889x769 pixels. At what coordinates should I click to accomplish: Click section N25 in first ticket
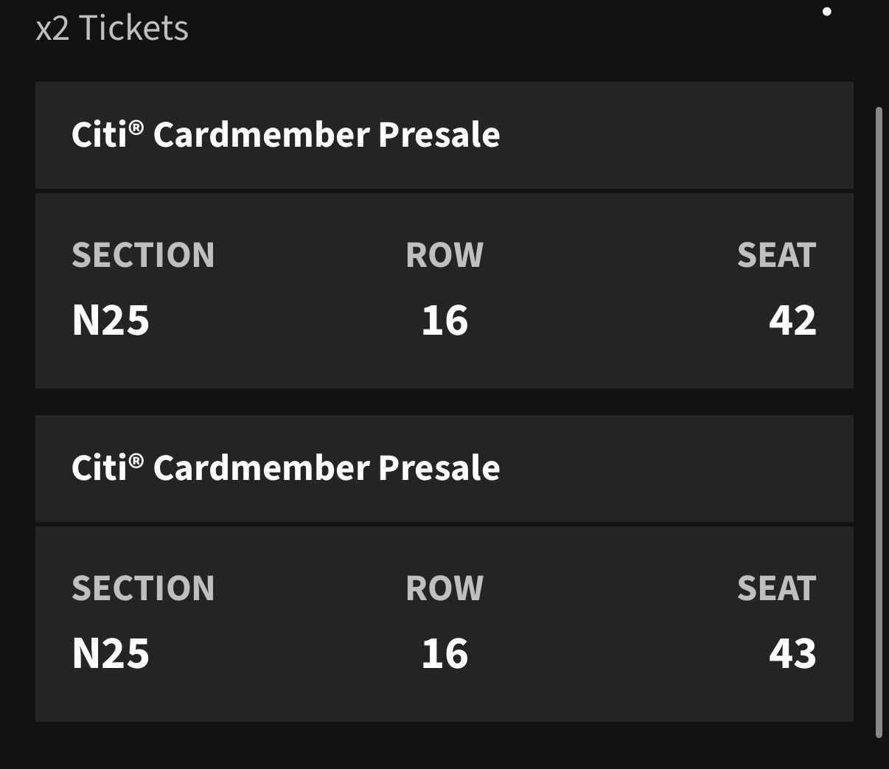click(111, 321)
